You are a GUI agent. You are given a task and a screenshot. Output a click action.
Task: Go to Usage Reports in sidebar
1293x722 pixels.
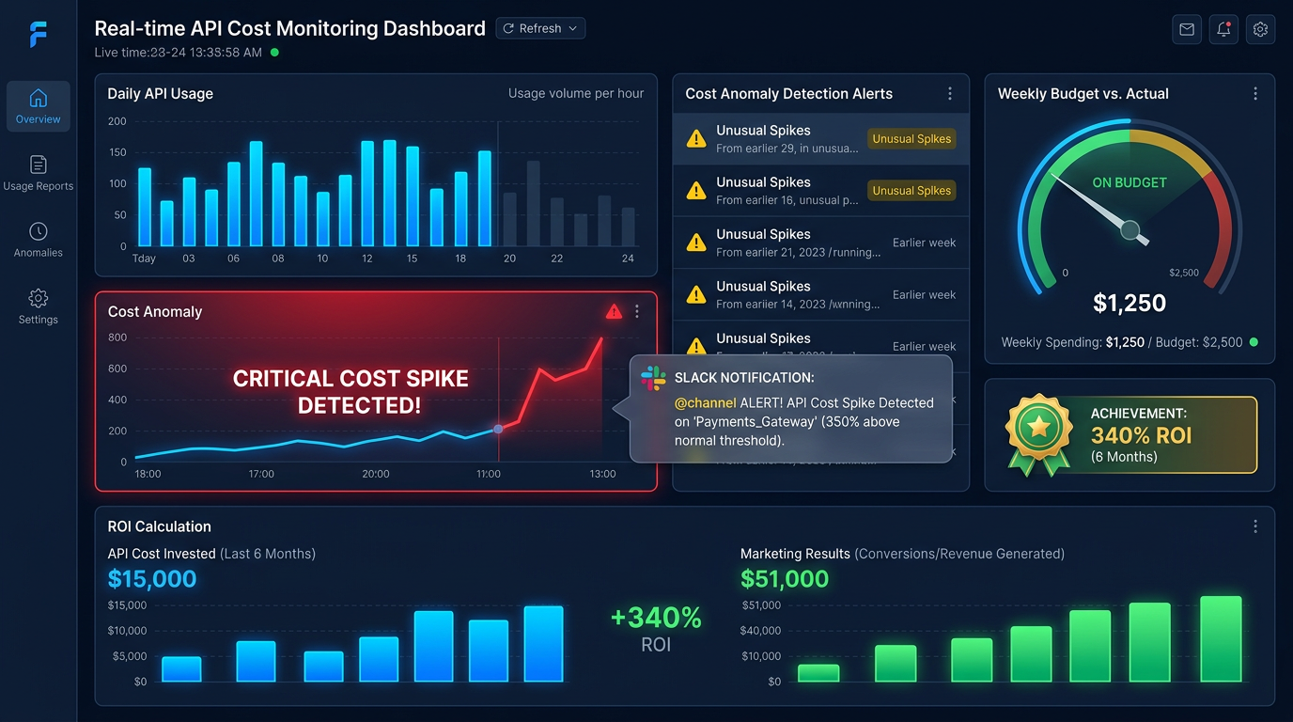pyautogui.click(x=39, y=173)
